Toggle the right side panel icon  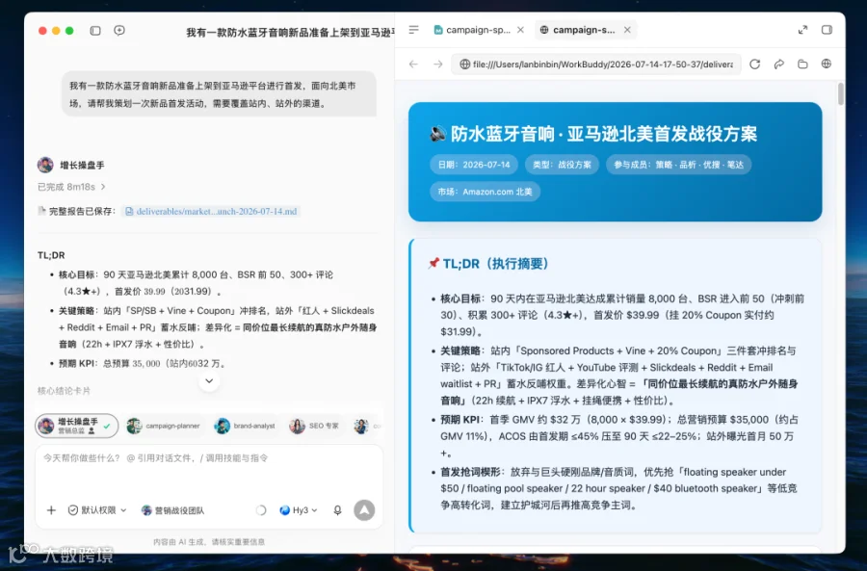pos(827,30)
